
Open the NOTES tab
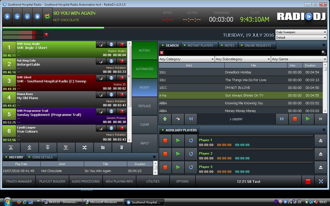pos(228,45)
